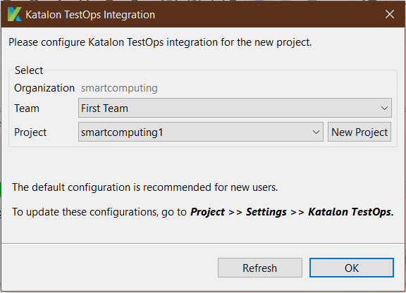Click the default configuration recommendation text
The width and height of the screenshot is (406, 293).
(x=145, y=187)
